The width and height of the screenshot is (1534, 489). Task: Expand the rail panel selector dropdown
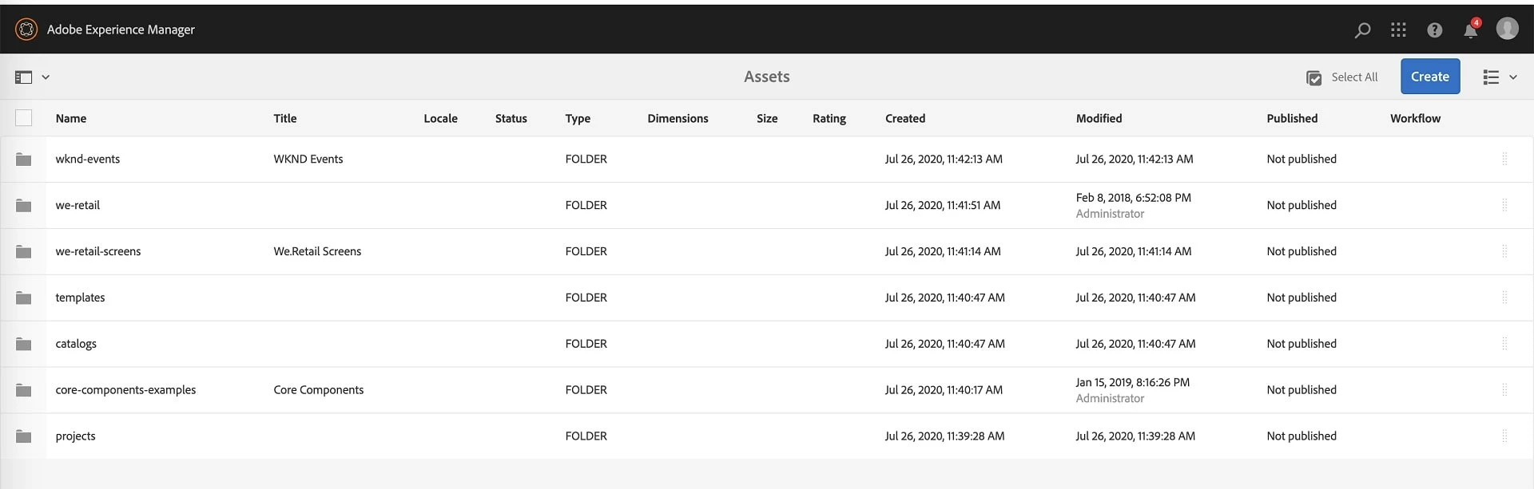32,77
